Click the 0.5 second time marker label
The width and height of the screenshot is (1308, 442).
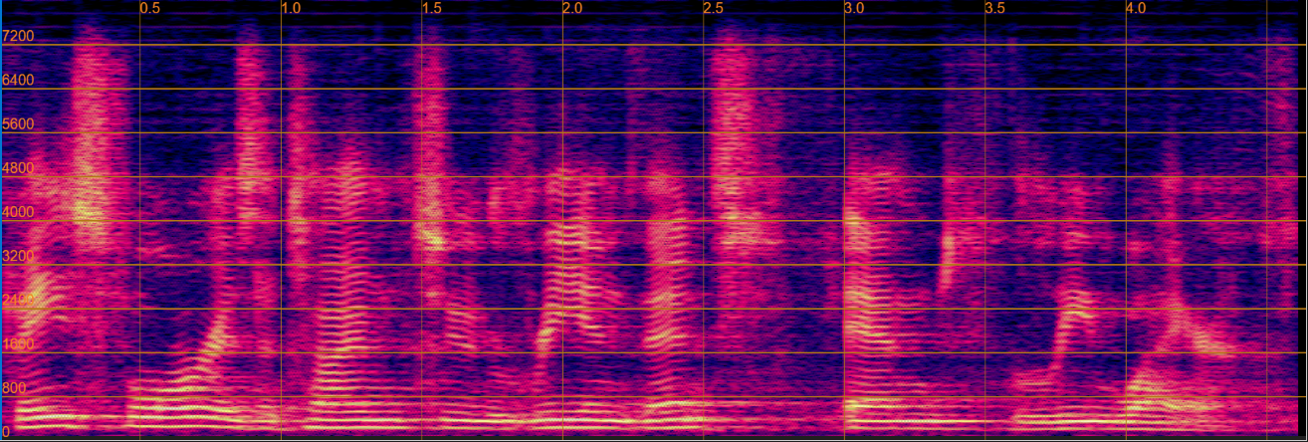click(x=149, y=9)
